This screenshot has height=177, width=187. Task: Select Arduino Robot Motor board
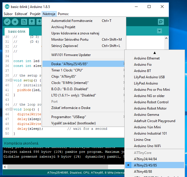coord(155,108)
